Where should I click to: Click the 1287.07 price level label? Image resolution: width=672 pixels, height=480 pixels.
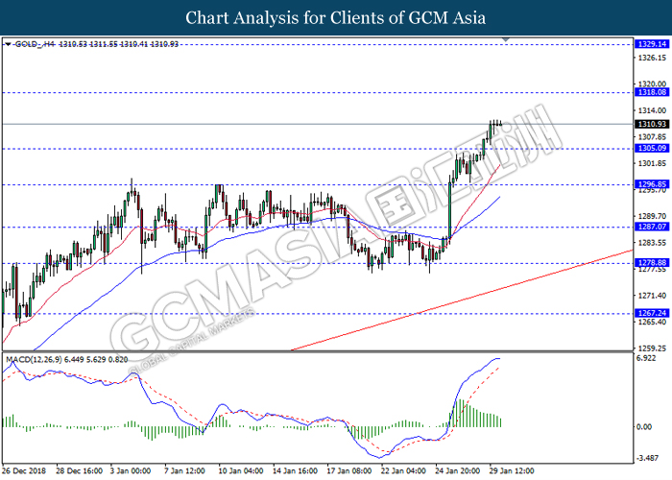point(652,227)
